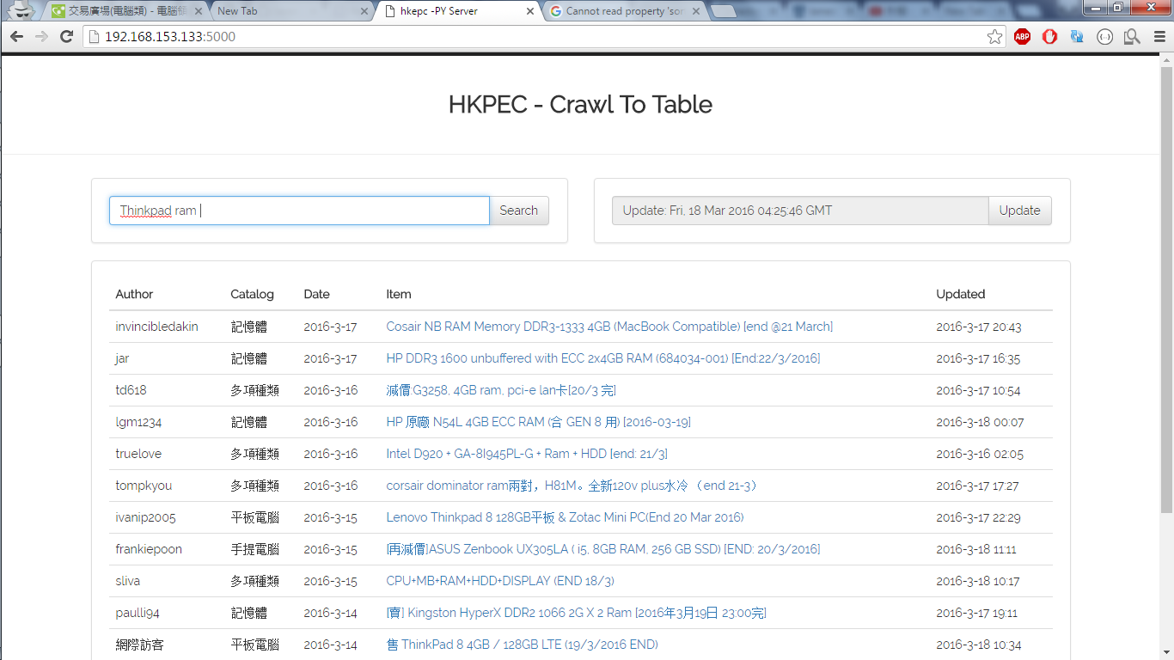1174x660 pixels.
Task: Click author name truelove
Action: coord(138,454)
